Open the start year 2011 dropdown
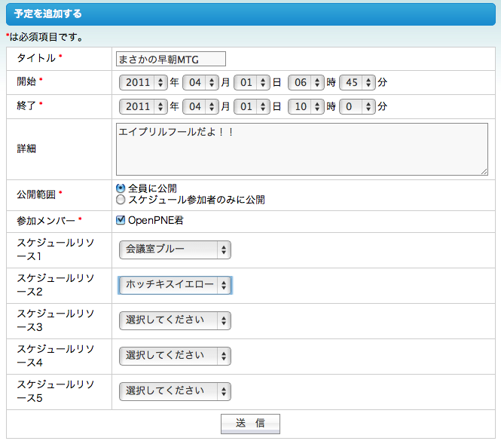Screen dimensions: 501x444 (x=143, y=83)
